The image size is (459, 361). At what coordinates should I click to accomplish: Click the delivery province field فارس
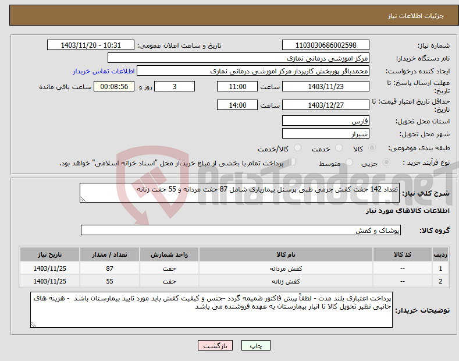coord(326,121)
